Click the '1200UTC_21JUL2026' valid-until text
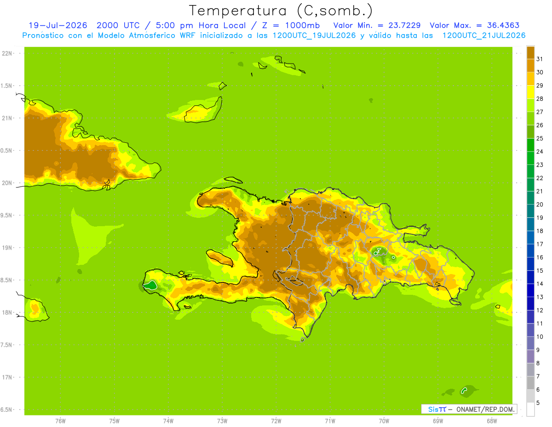The width and height of the screenshot is (552, 427). (484, 35)
